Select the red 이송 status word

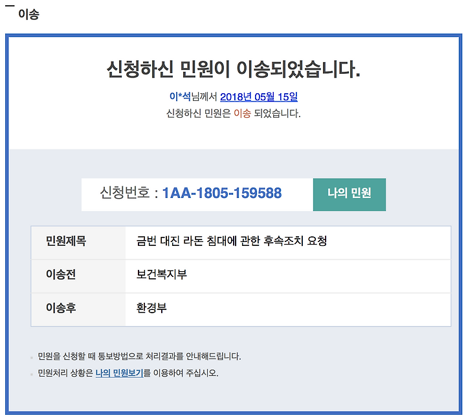[242, 113]
